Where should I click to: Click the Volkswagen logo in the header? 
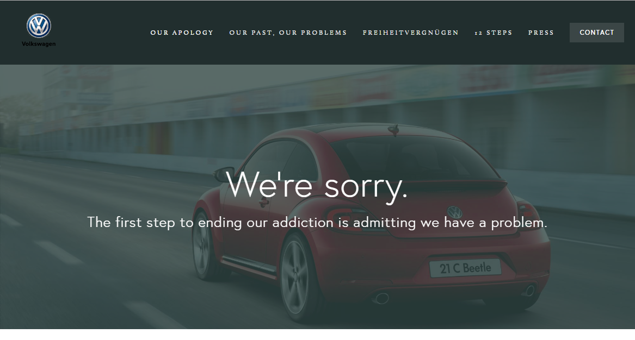click(x=39, y=26)
